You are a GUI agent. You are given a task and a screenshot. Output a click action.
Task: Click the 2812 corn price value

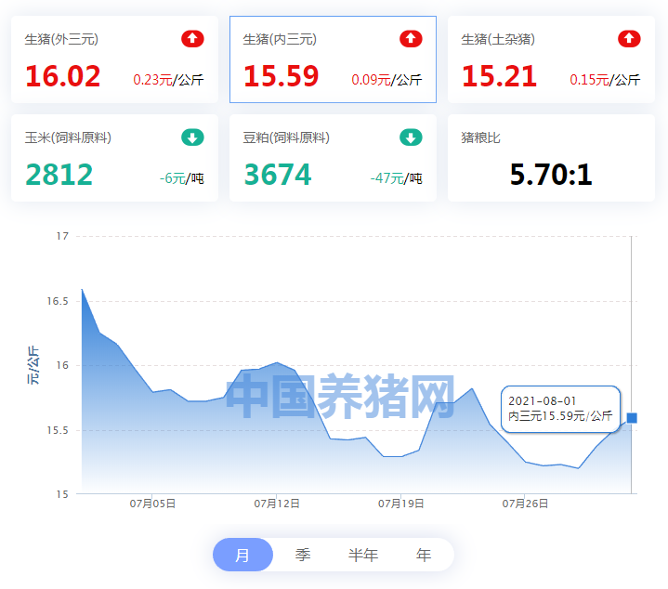pos(59,175)
